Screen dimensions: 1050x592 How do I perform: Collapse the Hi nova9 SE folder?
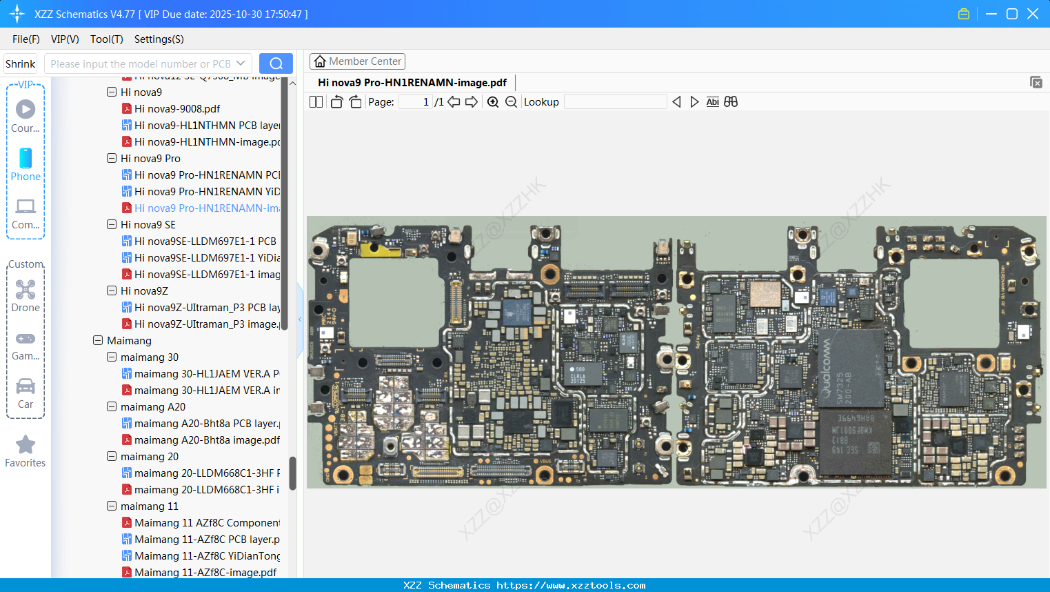click(x=112, y=224)
